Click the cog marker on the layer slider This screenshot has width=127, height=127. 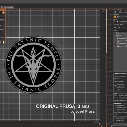point(110,72)
